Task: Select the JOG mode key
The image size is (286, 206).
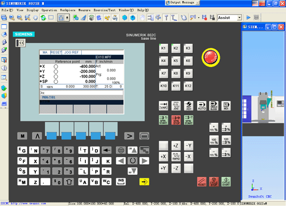Action: 176,106
